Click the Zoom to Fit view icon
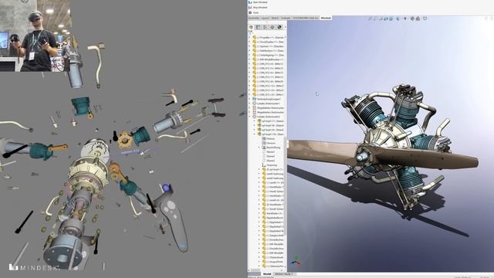This screenshot has width=494, height=278. [x=370, y=19]
